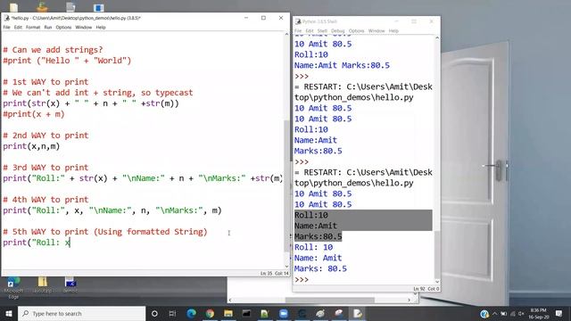This screenshot has height=321, width=571.
Task: Open the Run menu in the editor
Action: point(47,28)
